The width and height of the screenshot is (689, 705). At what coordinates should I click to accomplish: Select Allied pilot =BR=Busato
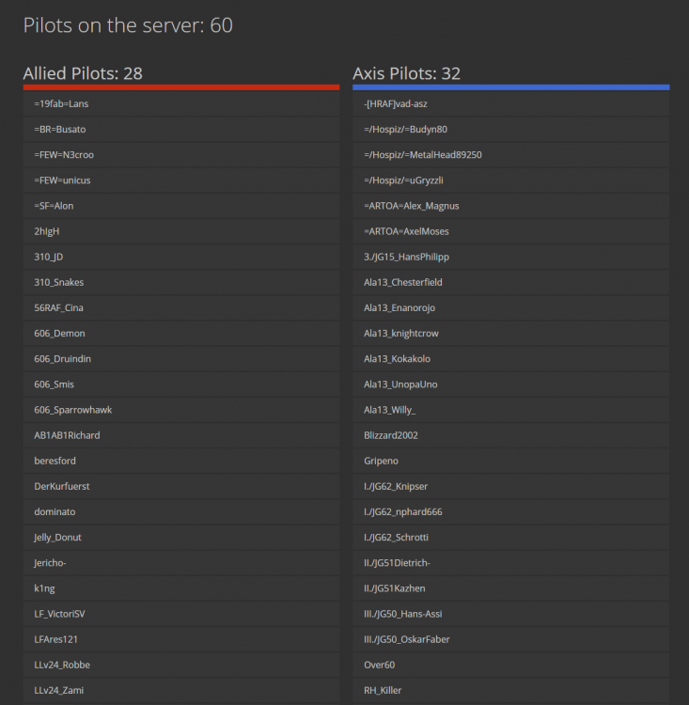coord(60,129)
